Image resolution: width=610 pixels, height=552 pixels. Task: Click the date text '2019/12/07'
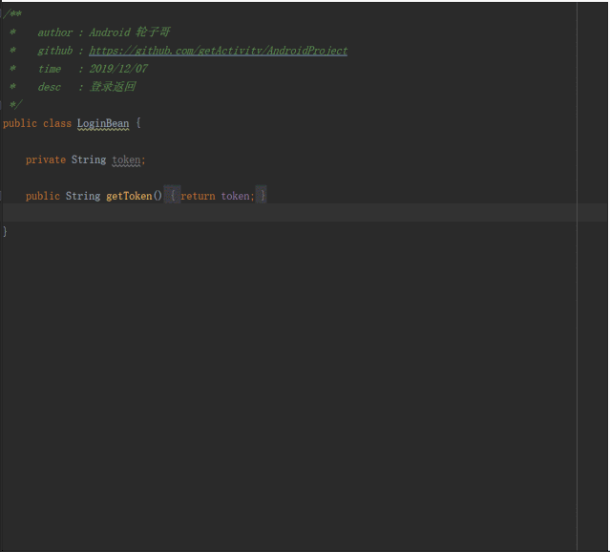tap(118, 69)
